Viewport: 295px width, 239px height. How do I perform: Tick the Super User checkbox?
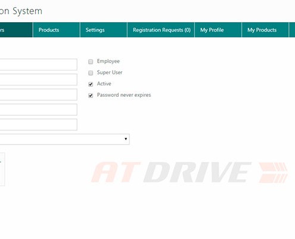(x=91, y=73)
